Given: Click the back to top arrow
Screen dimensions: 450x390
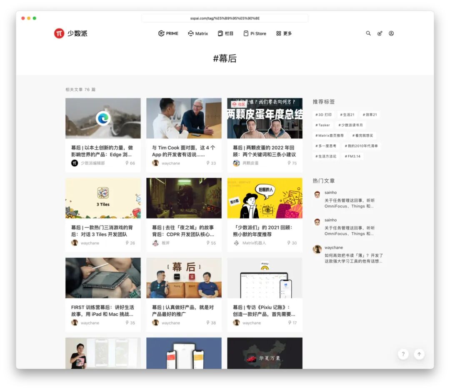Looking at the screenshot, I should (419, 354).
